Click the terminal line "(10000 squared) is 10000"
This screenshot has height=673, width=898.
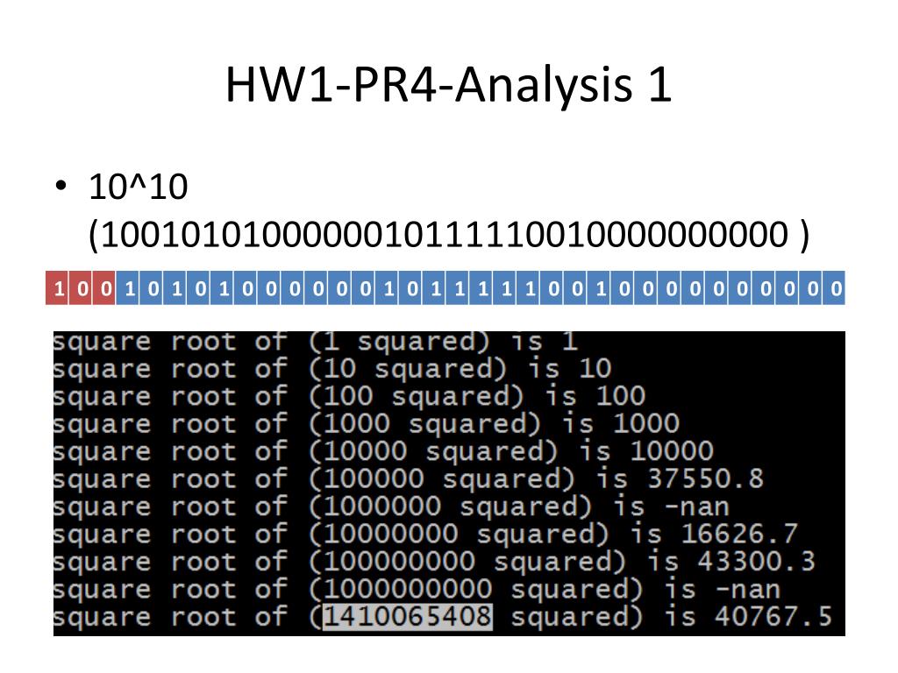click(384, 451)
